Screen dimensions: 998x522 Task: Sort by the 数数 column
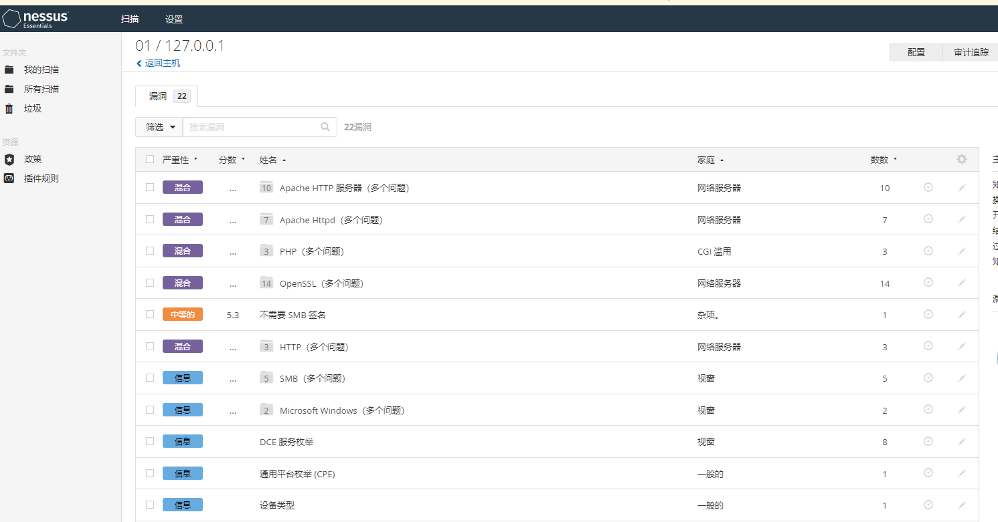pos(884,160)
